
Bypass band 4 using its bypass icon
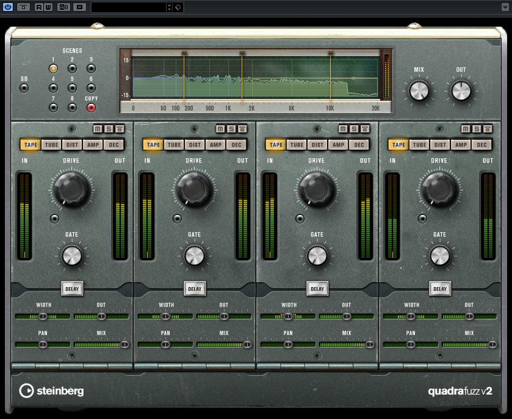488,129
